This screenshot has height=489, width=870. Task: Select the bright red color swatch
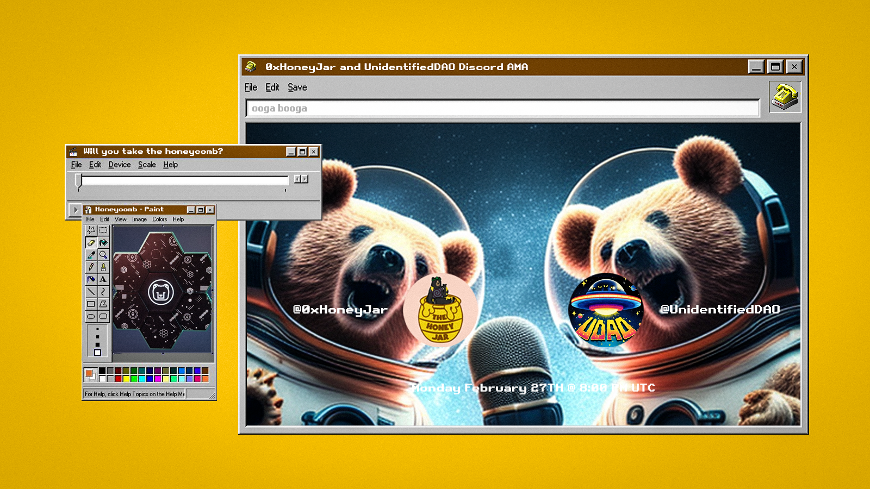click(x=118, y=378)
